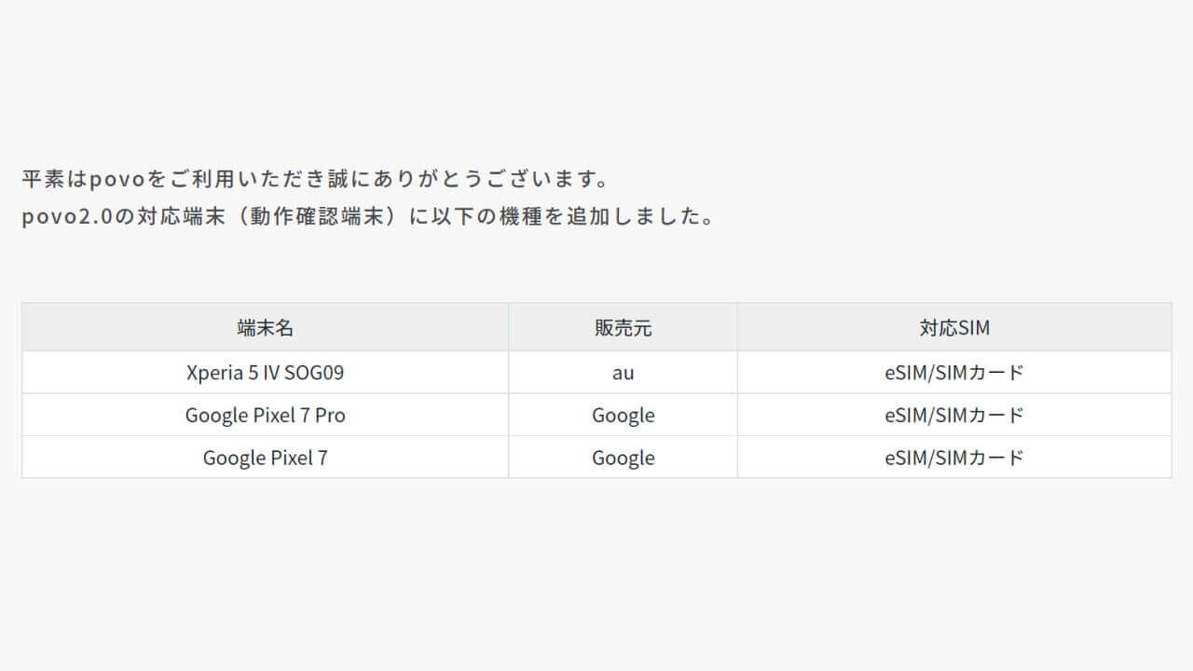Click the 対応SIM column header
The height and width of the screenshot is (671, 1193).
pos(954,328)
